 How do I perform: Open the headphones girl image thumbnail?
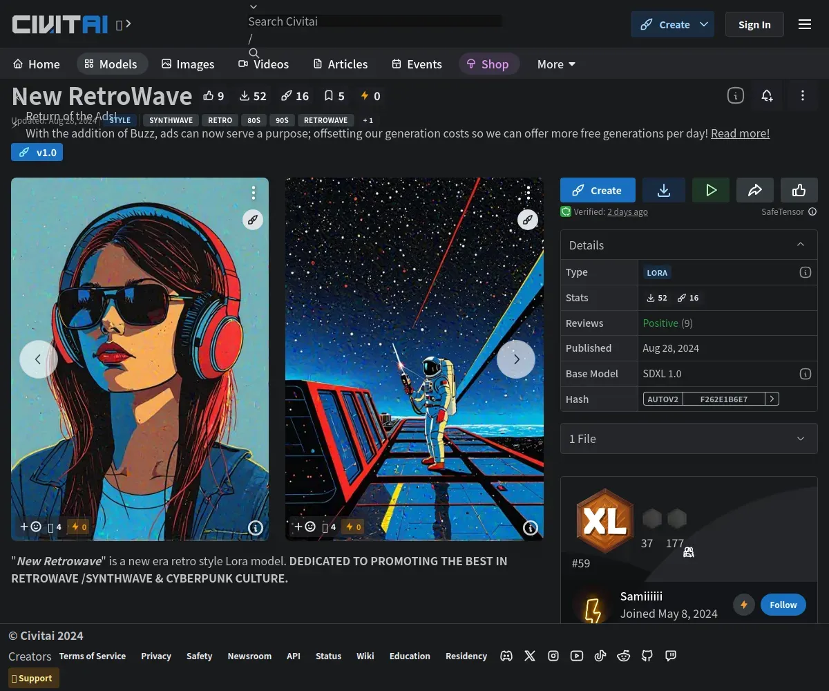[x=140, y=359]
